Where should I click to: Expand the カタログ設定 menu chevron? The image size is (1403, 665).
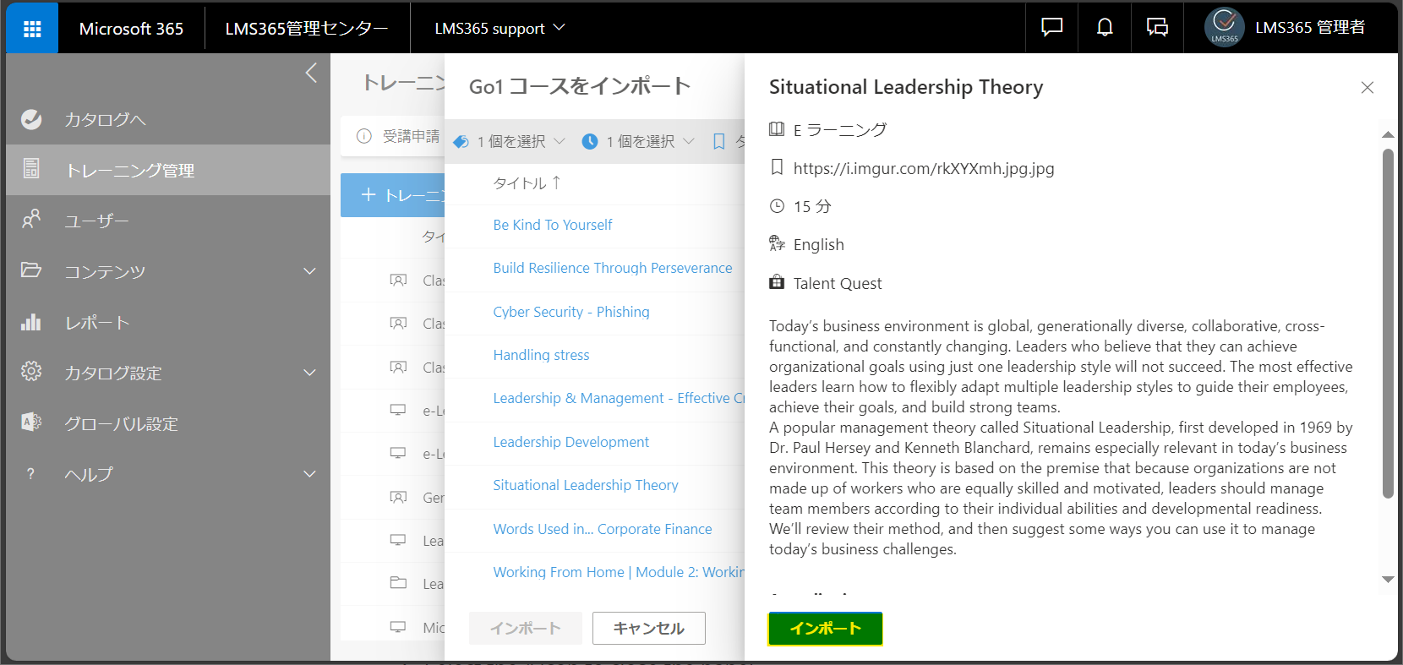point(310,373)
